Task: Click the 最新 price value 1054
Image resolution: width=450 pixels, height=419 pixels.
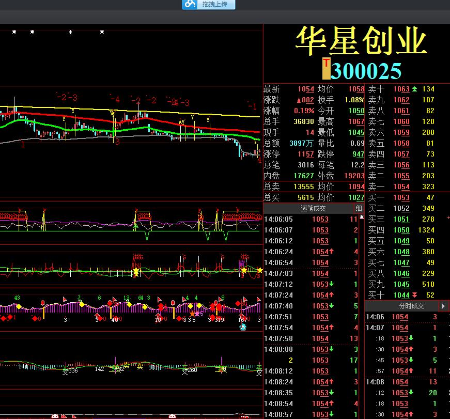Action: click(306, 89)
